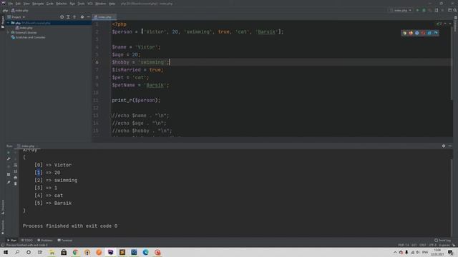Click the soft-wrap icon in Run panel
The height and width of the screenshot is (257, 458).
16,165
